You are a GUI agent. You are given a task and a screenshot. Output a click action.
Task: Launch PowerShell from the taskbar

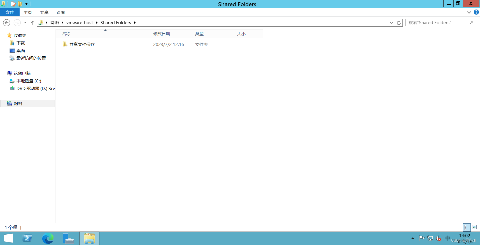click(27, 238)
